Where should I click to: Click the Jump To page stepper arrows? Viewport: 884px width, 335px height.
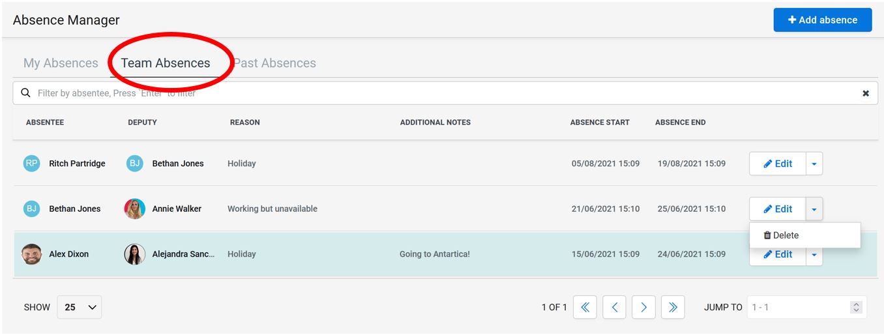tap(857, 307)
